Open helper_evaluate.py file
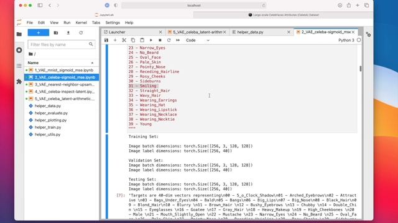 pyautogui.click(x=62, y=113)
